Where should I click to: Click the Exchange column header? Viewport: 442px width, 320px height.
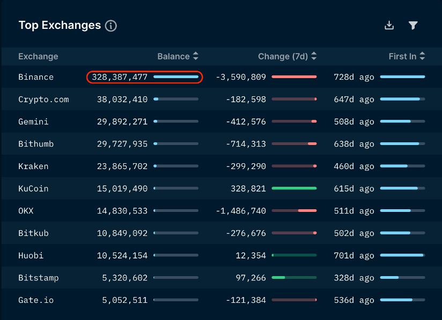tap(38, 56)
